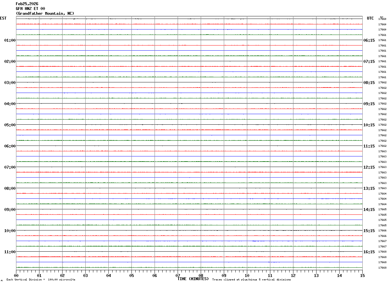
Task: Click the date text "Feb25,2026"
Action: [27, 4]
